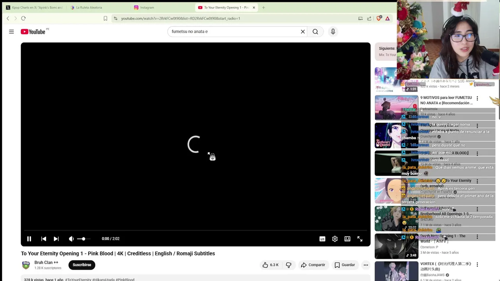Switch to La Ruleta Aleatoria tab
This screenshot has width=500, height=281.
click(x=89, y=7)
